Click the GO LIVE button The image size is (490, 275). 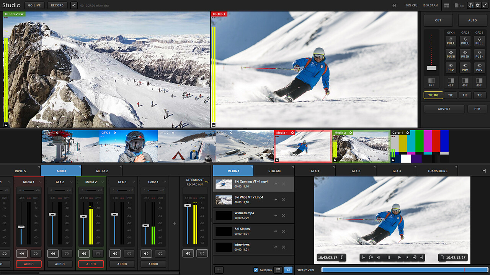click(34, 5)
